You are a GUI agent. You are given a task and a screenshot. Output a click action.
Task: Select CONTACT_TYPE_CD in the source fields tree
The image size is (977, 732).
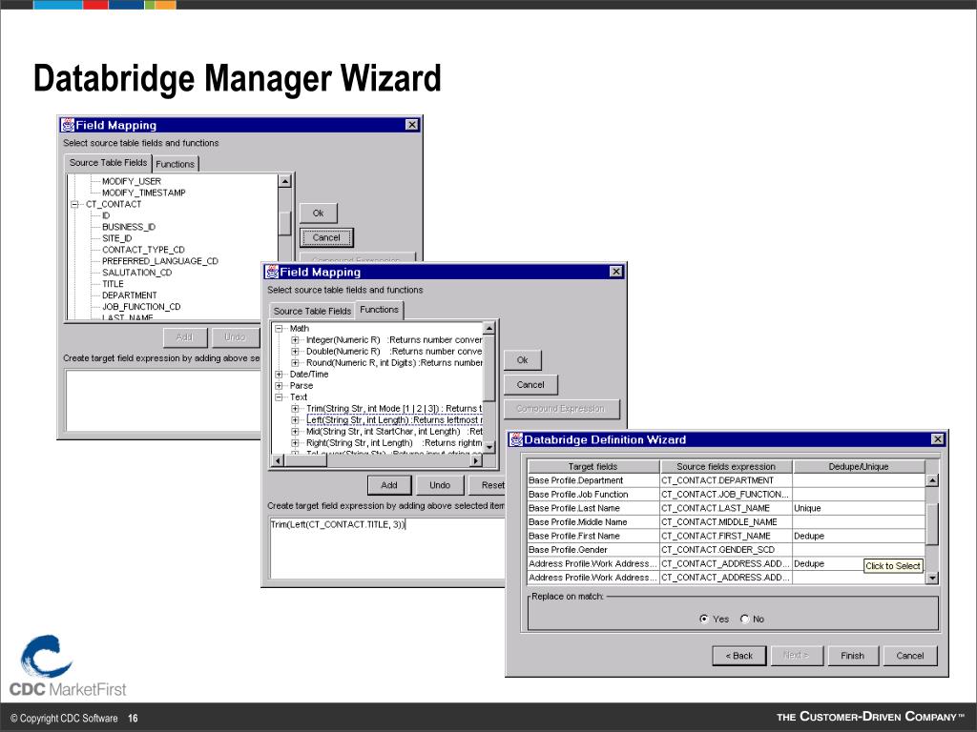click(x=143, y=250)
